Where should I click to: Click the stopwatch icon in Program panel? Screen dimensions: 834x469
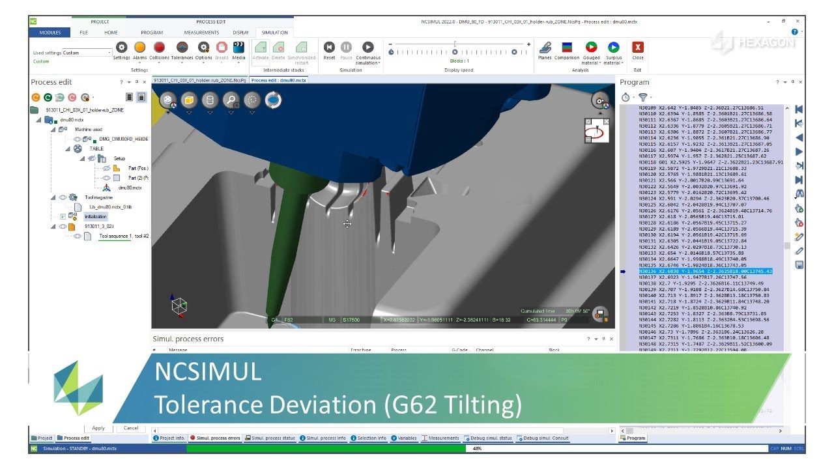point(626,97)
